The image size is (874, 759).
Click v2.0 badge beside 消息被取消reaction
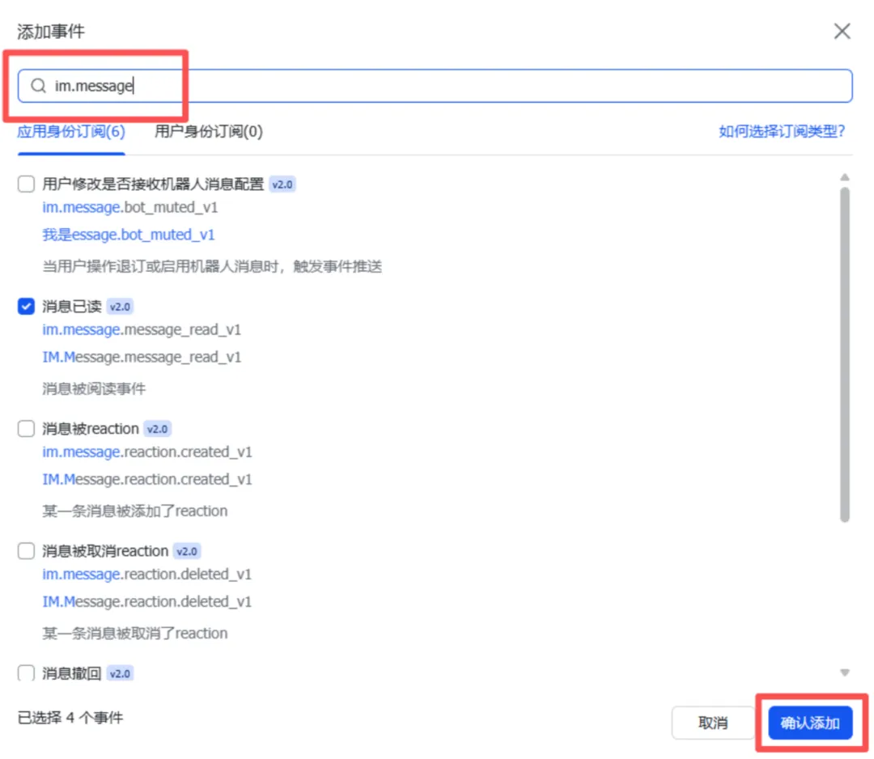[x=187, y=551]
